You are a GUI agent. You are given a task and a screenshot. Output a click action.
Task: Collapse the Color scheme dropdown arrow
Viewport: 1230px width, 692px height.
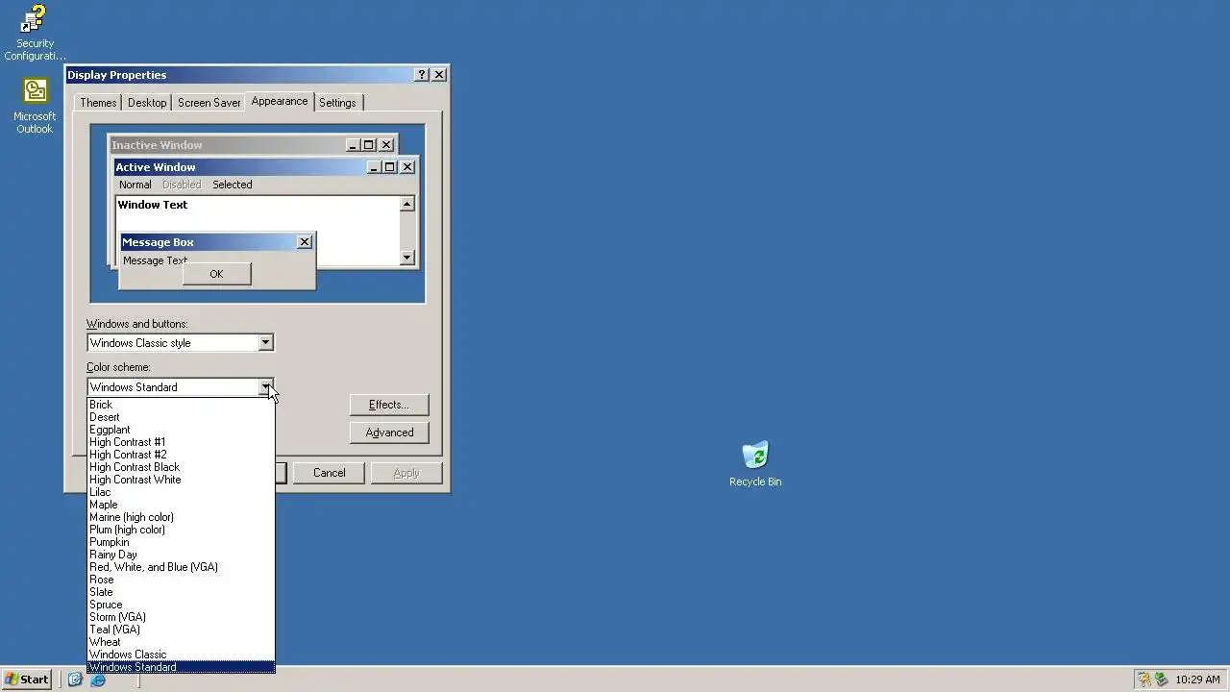265,387
